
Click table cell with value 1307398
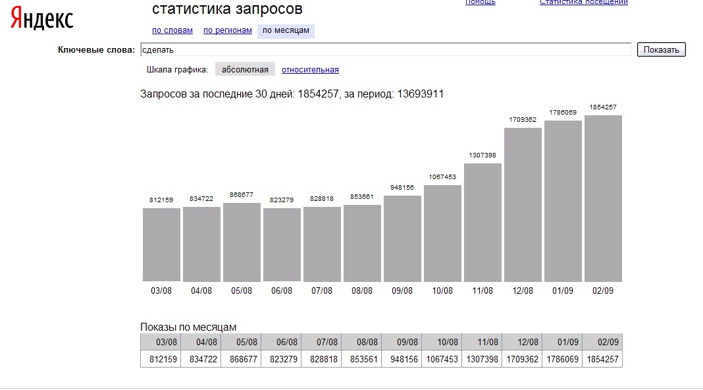[x=482, y=359]
